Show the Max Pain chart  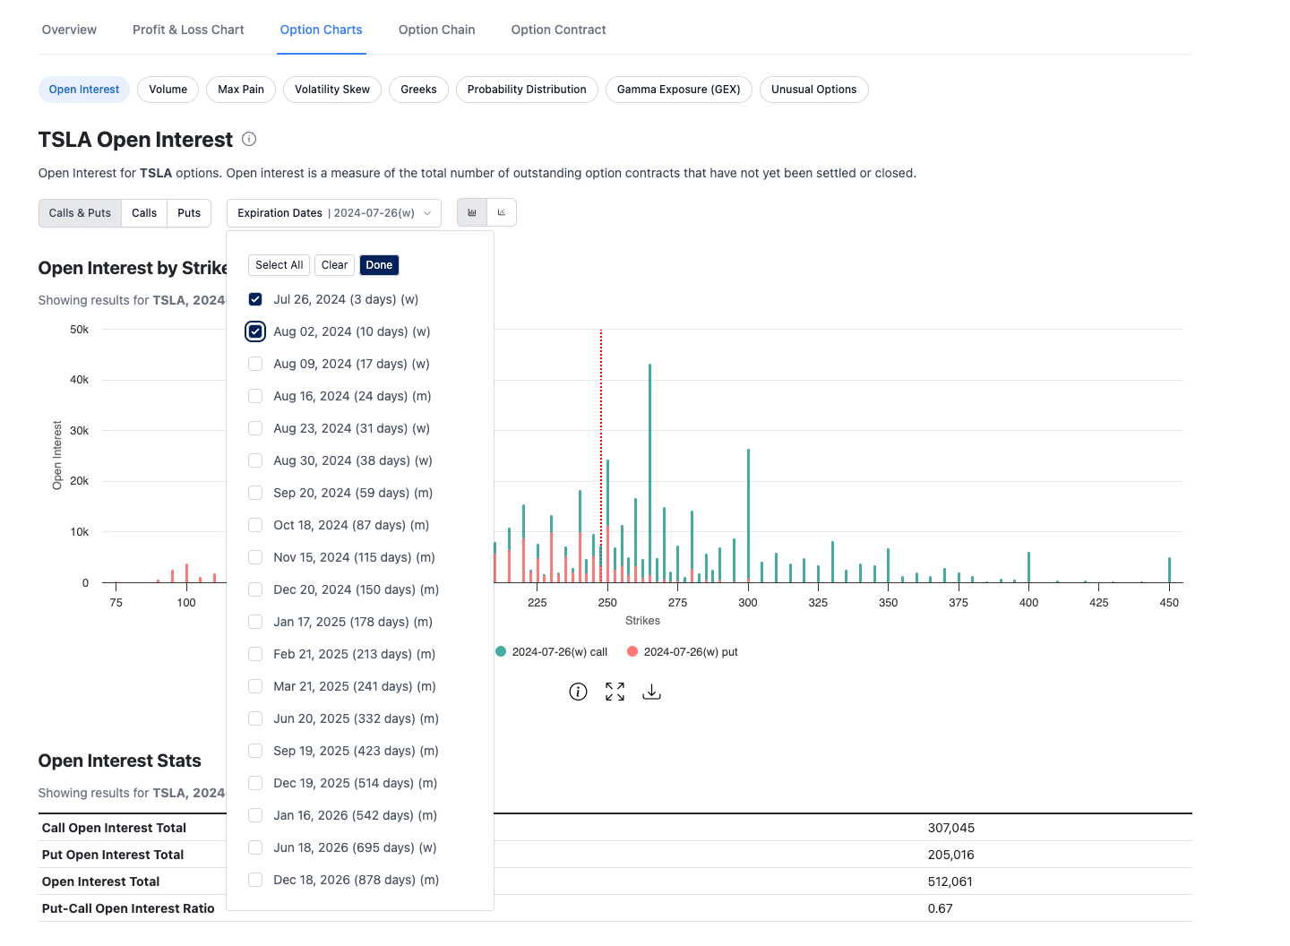(x=241, y=90)
